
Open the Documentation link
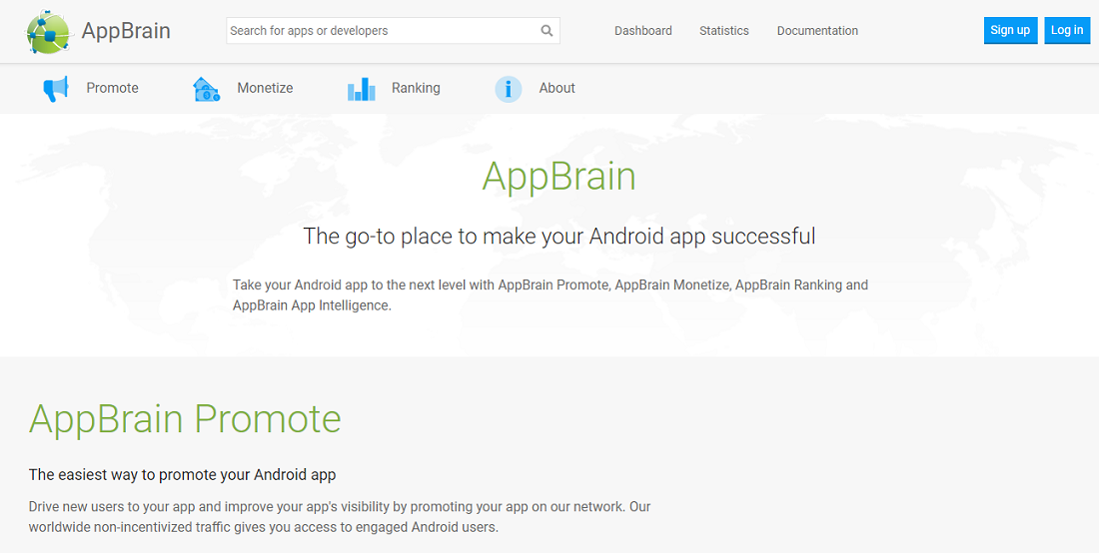coord(817,31)
